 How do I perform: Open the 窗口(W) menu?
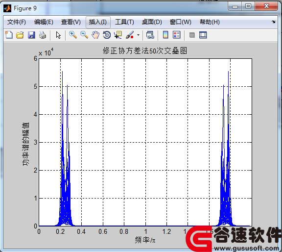pos(180,22)
